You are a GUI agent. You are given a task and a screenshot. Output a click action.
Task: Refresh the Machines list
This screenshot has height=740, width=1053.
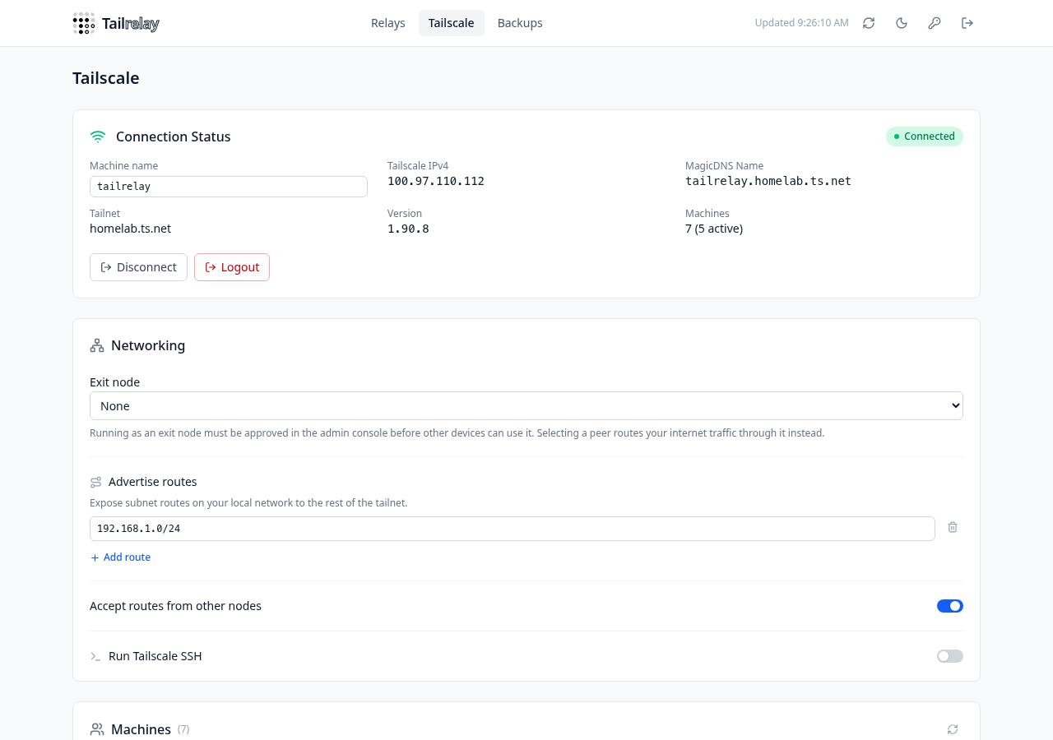click(953, 729)
